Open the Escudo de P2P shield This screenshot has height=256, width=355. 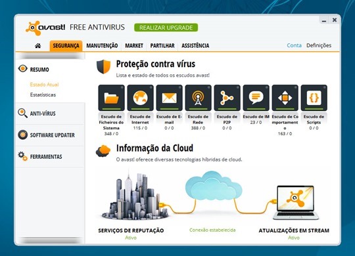tap(227, 98)
